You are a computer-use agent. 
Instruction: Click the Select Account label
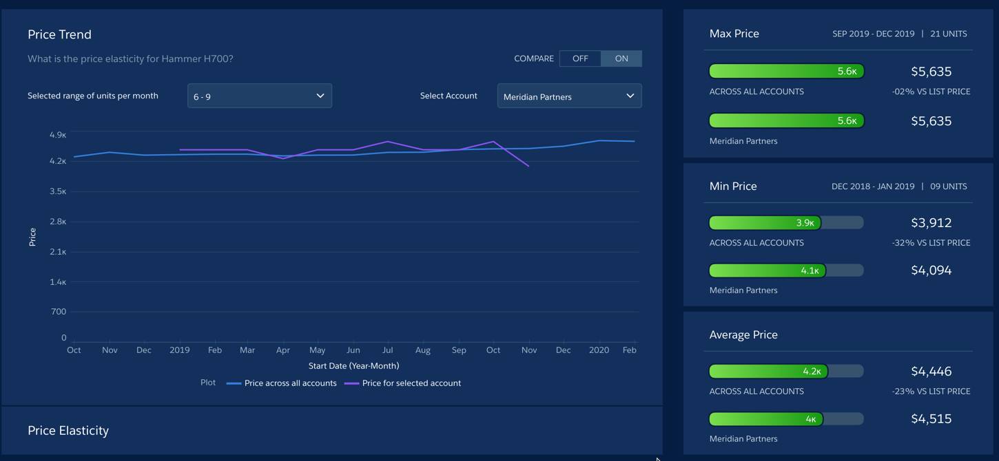(449, 96)
